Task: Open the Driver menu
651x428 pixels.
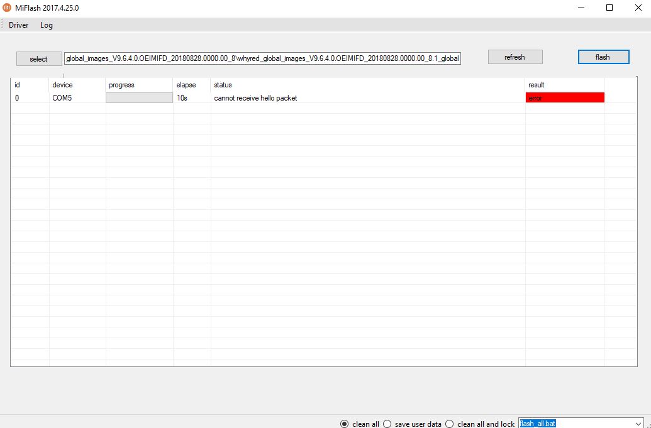Action: pyautogui.click(x=19, y=25)
